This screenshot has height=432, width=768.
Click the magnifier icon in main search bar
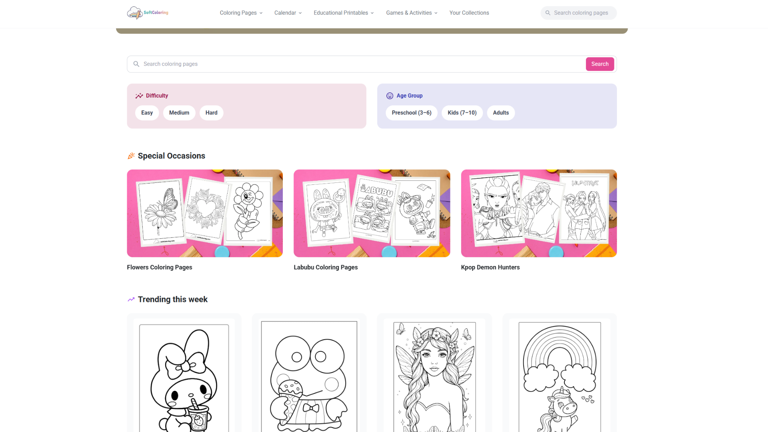(136, 64)
